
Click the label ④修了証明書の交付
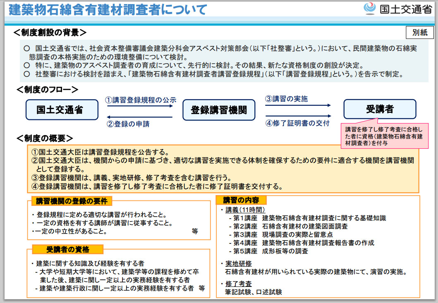pos(297,123)
